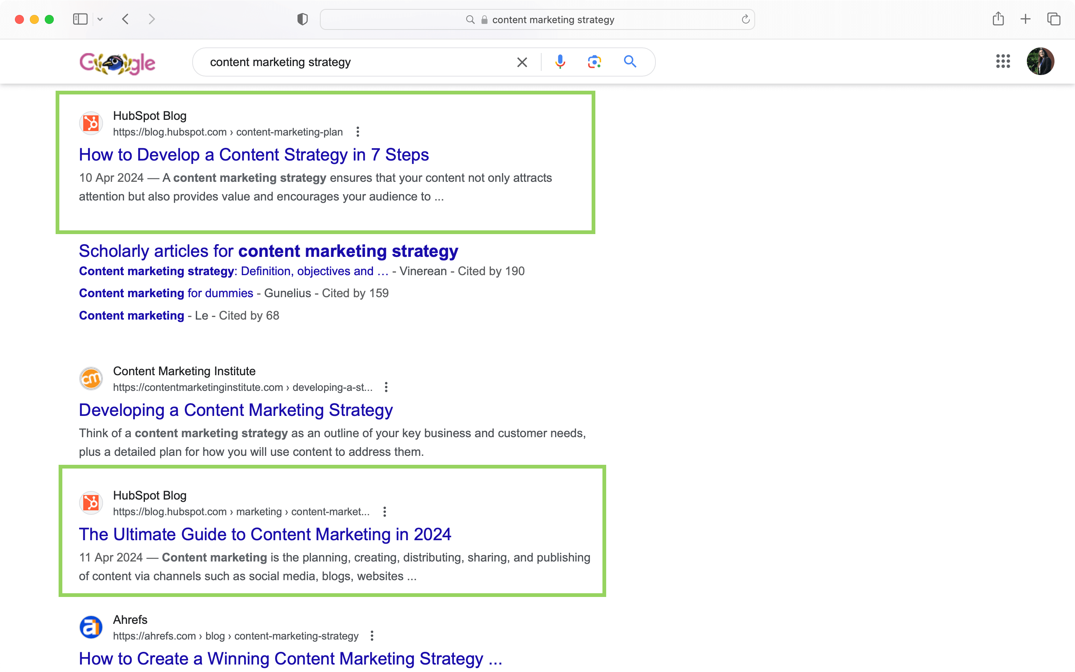Viewport: 1075px width, 672px height.
Task: Open The Ultimate Guide to Content Marketing link
Action: click(265, 534)
